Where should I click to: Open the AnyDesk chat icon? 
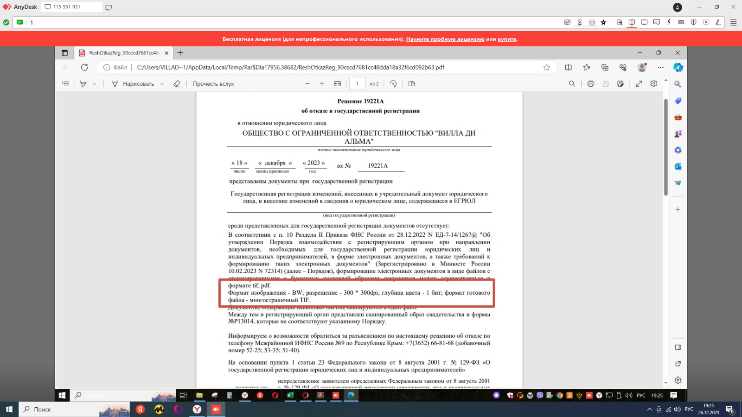(x=656, y=22)
